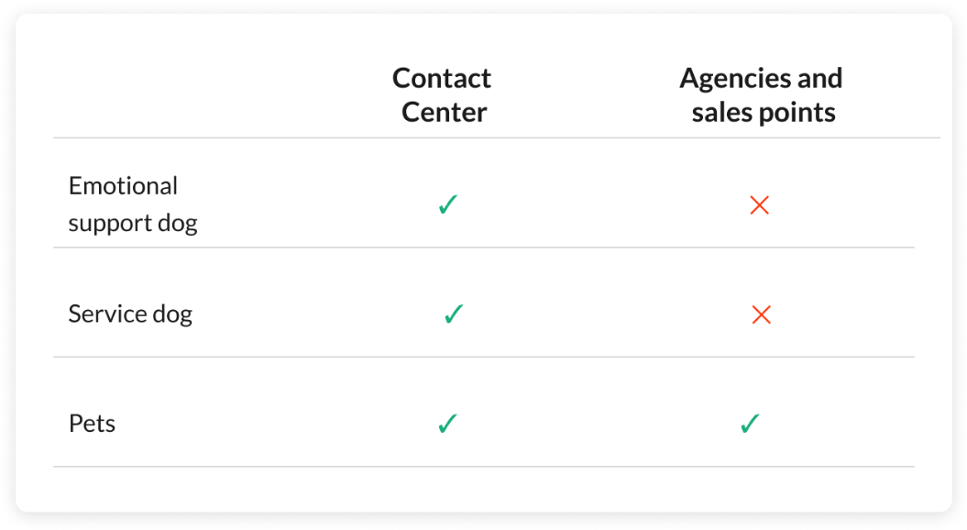Click the word "Emotional" in first row
Image resolution: width=967 pixels, height=530 pixels.
tap(123, 186)
